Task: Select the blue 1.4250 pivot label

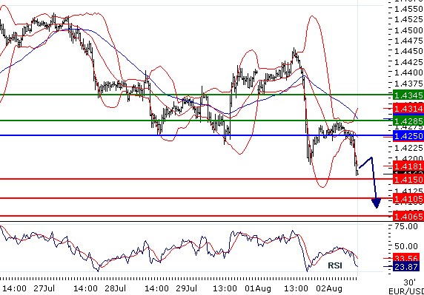Action: 408,135
